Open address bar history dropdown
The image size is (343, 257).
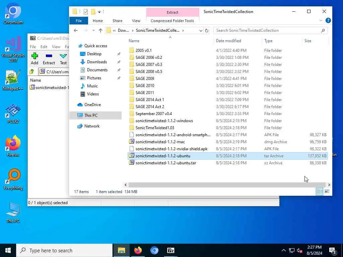pyautogui.click(x=201, y=30)
